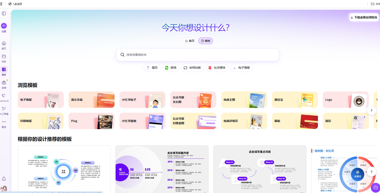This screenshot has width=380, height=193.
Task: Open the 小红书套组 template category
Action: pos(142,121)
